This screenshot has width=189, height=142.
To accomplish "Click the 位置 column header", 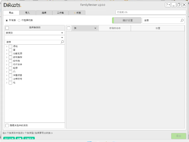I will [x=158, y=28].
